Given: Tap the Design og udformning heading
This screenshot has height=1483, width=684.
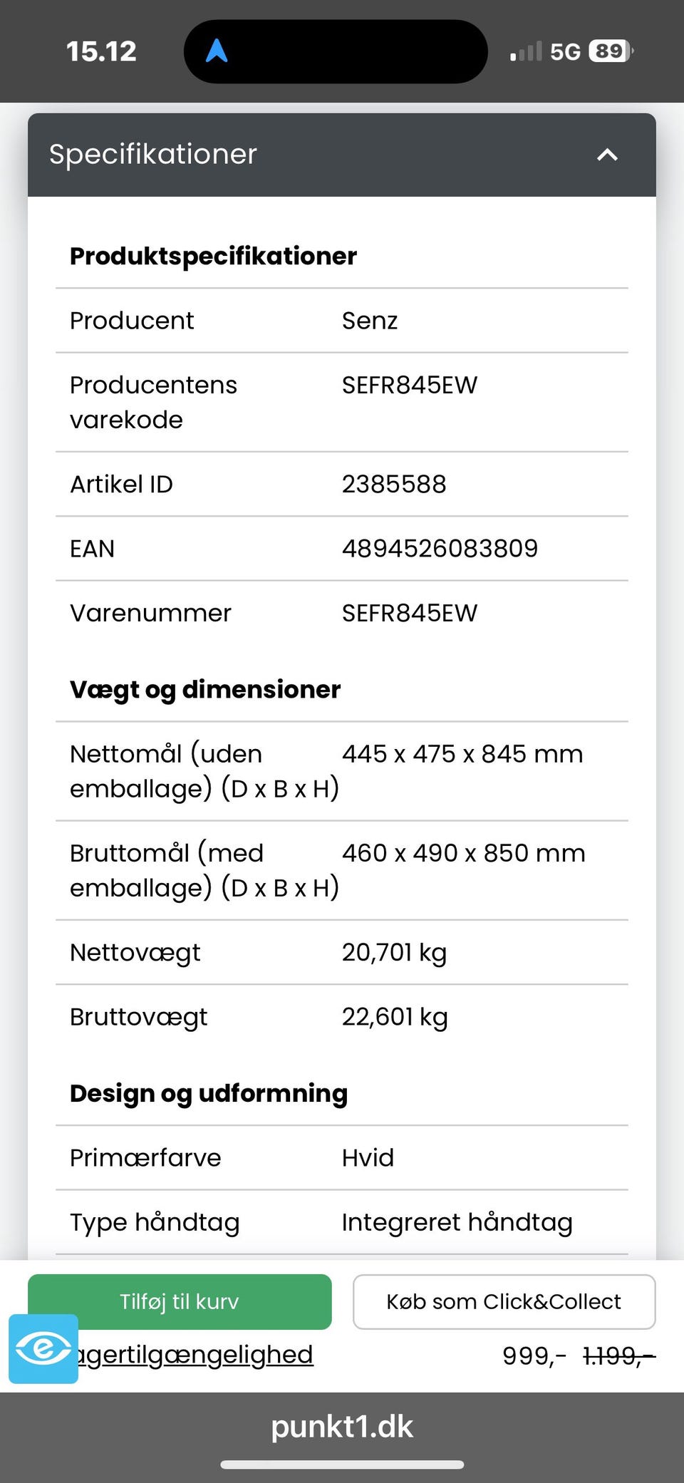Looking at the screenshot, I should 209,1093.
